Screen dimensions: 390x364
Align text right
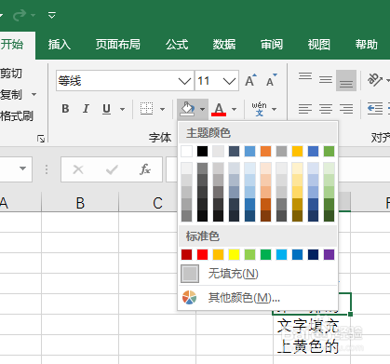346,109
